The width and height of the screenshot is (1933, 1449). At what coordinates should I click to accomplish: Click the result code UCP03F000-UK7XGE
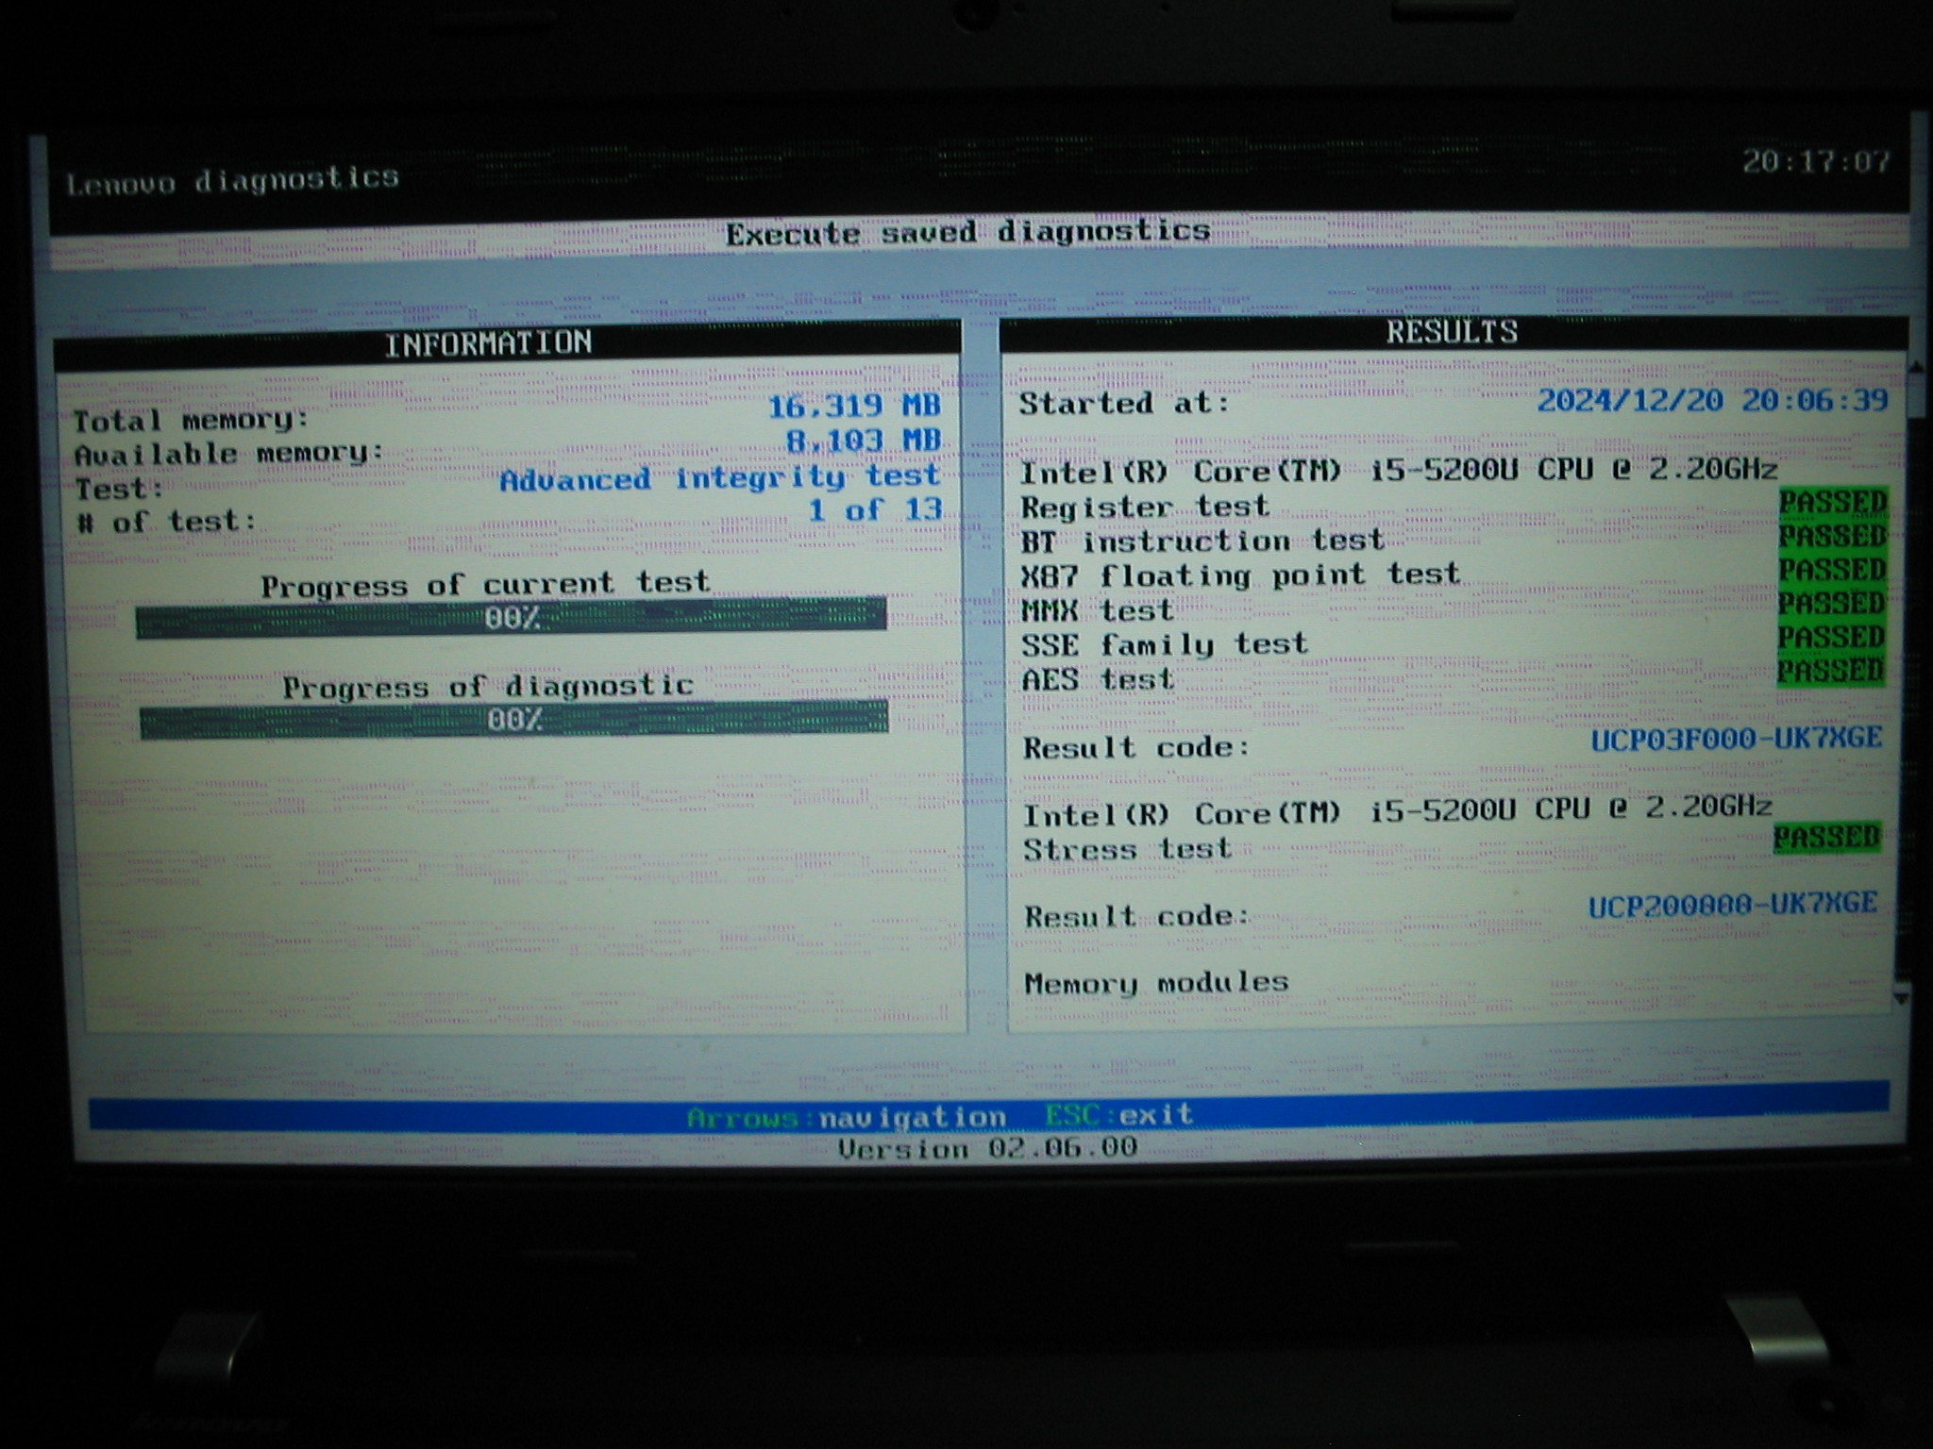[1736, 739]
